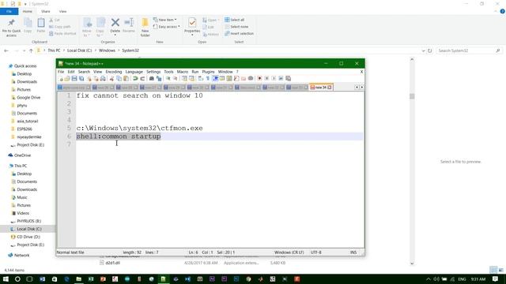Screen dimensions: 506x284
Task: Refresh the Explorer address bar
Action: 429,50
